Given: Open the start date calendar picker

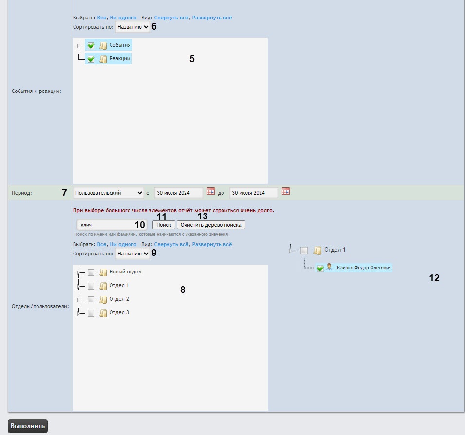Looking at the screenshot, I should pyautogui.click(x=211, y=192).
